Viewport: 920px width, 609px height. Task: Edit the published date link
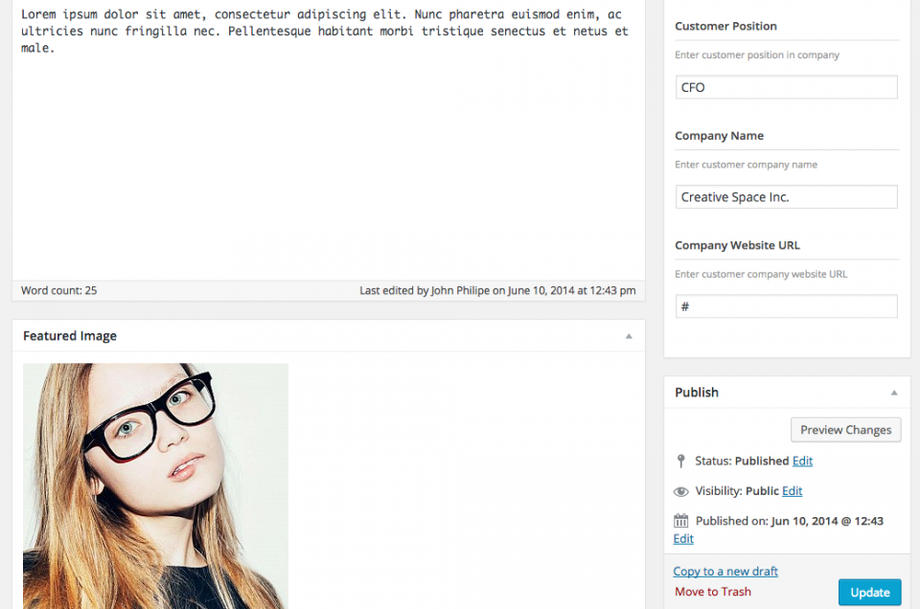683,539
